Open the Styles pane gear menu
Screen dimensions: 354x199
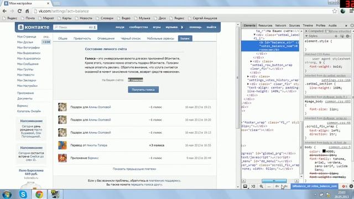(x=348, y=36)
